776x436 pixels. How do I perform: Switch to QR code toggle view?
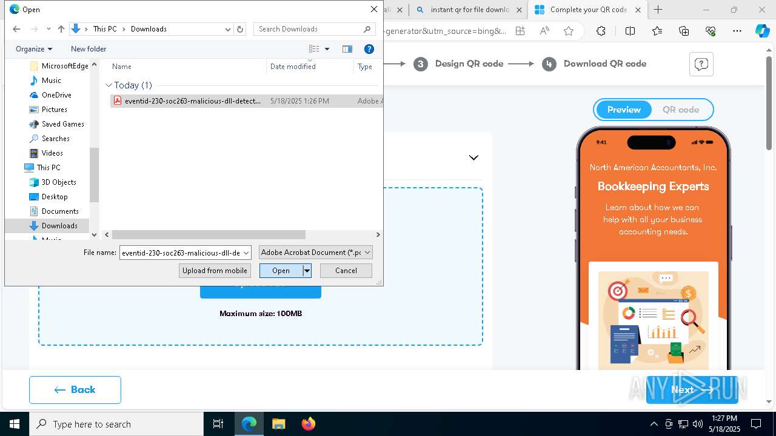click(680, 110)
